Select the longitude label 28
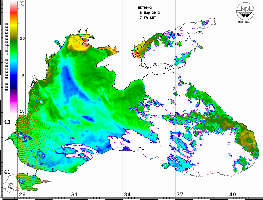The width and height of the screenshot is (263, 200). [x=22, y=195]
